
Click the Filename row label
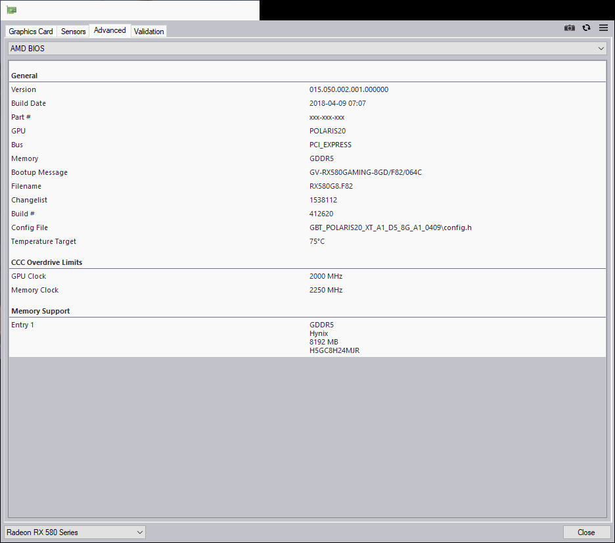(26, 186)
